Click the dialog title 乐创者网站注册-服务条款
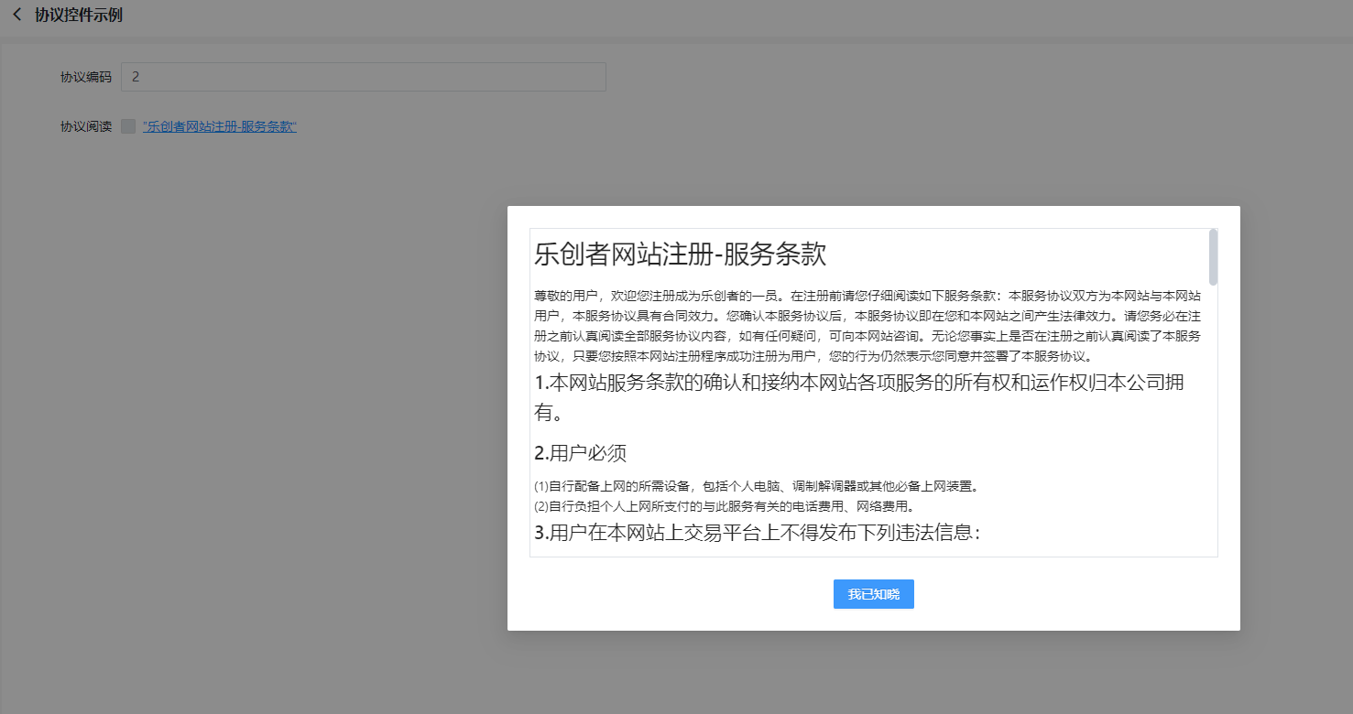The image size is (1353, 714). pyautogui.click(x=680, y=254)
